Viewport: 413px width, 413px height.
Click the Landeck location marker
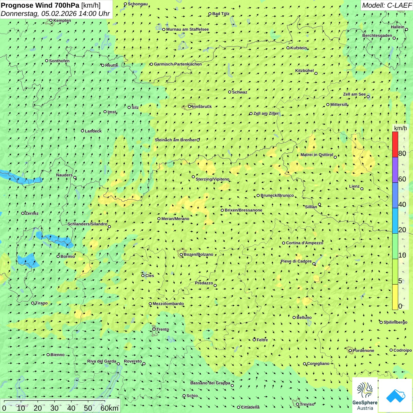83,131
